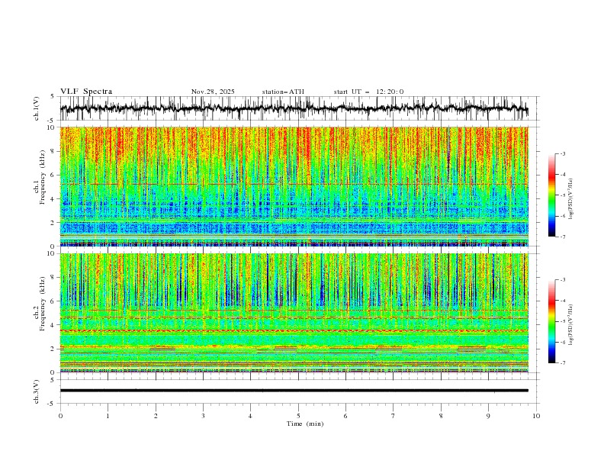Click time axis tick label '9'

[488, 416]
